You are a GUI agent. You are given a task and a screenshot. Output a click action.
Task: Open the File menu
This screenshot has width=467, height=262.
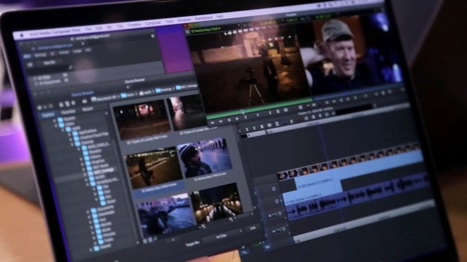(x=88, y=30)
